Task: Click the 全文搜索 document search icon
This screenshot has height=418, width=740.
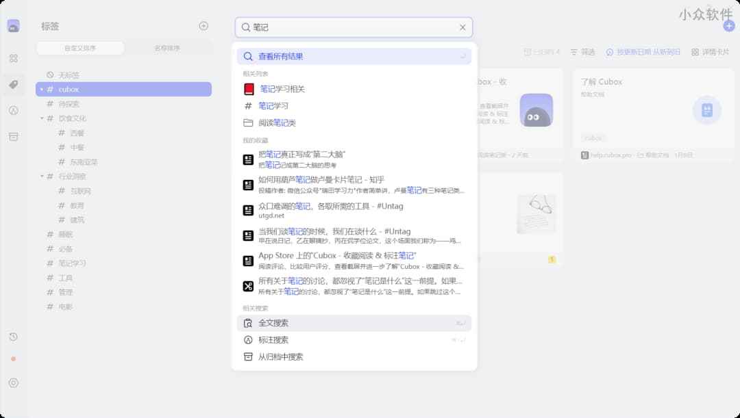Action: pyautogui.click(x=248, y=324)
